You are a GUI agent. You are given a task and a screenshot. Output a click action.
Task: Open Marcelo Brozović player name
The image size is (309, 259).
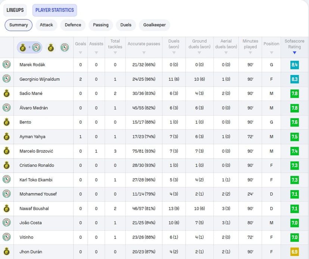point(36,151)
